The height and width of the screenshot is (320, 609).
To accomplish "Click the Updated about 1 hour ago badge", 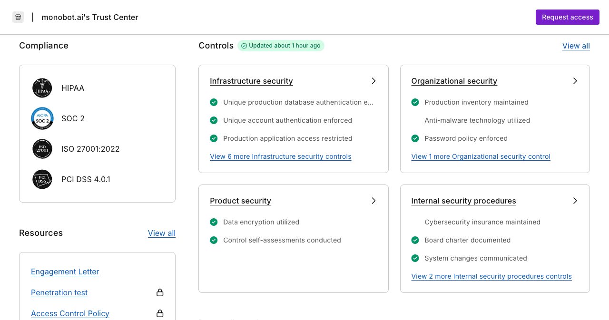I will coord(281,46).
